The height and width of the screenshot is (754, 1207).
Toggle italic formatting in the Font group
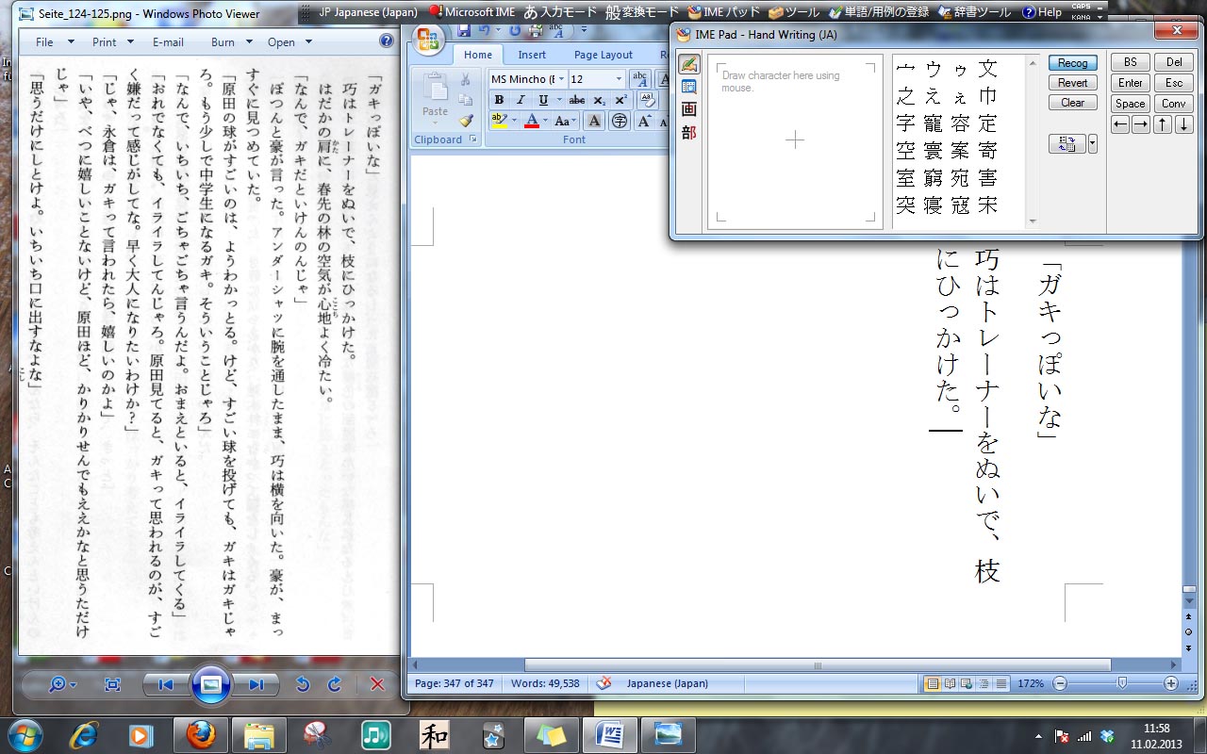point(521,100)
